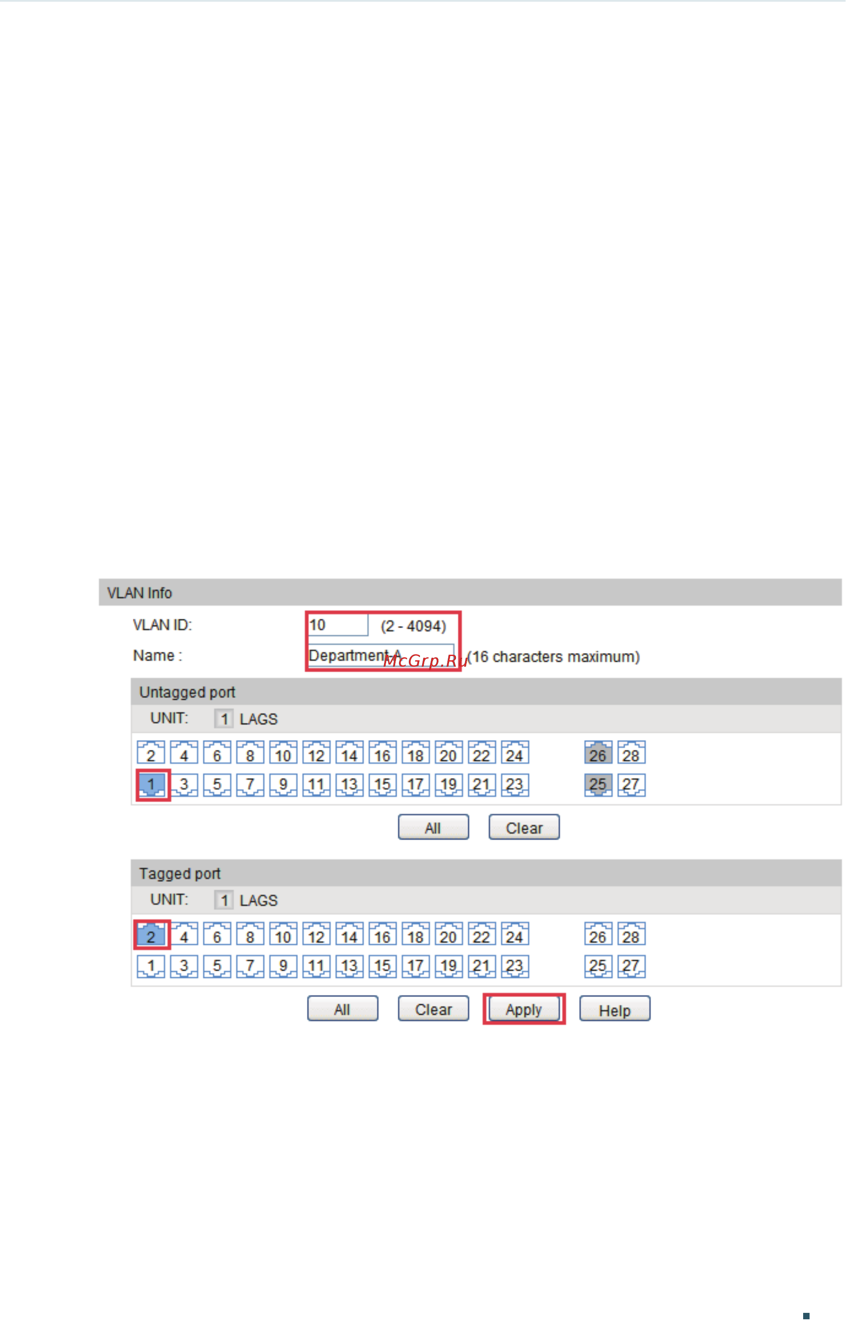Select untagged port 26
The height and width of the screenshot is (1321, 846).
tap(598, 752)
